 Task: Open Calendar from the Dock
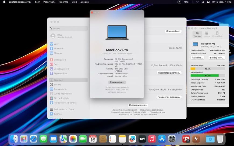(93, 139)
